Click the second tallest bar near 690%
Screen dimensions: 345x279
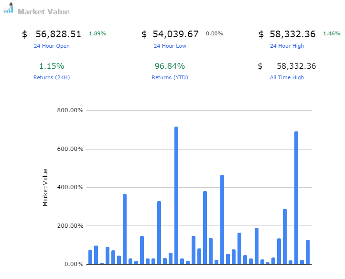(x=296, y=198)
